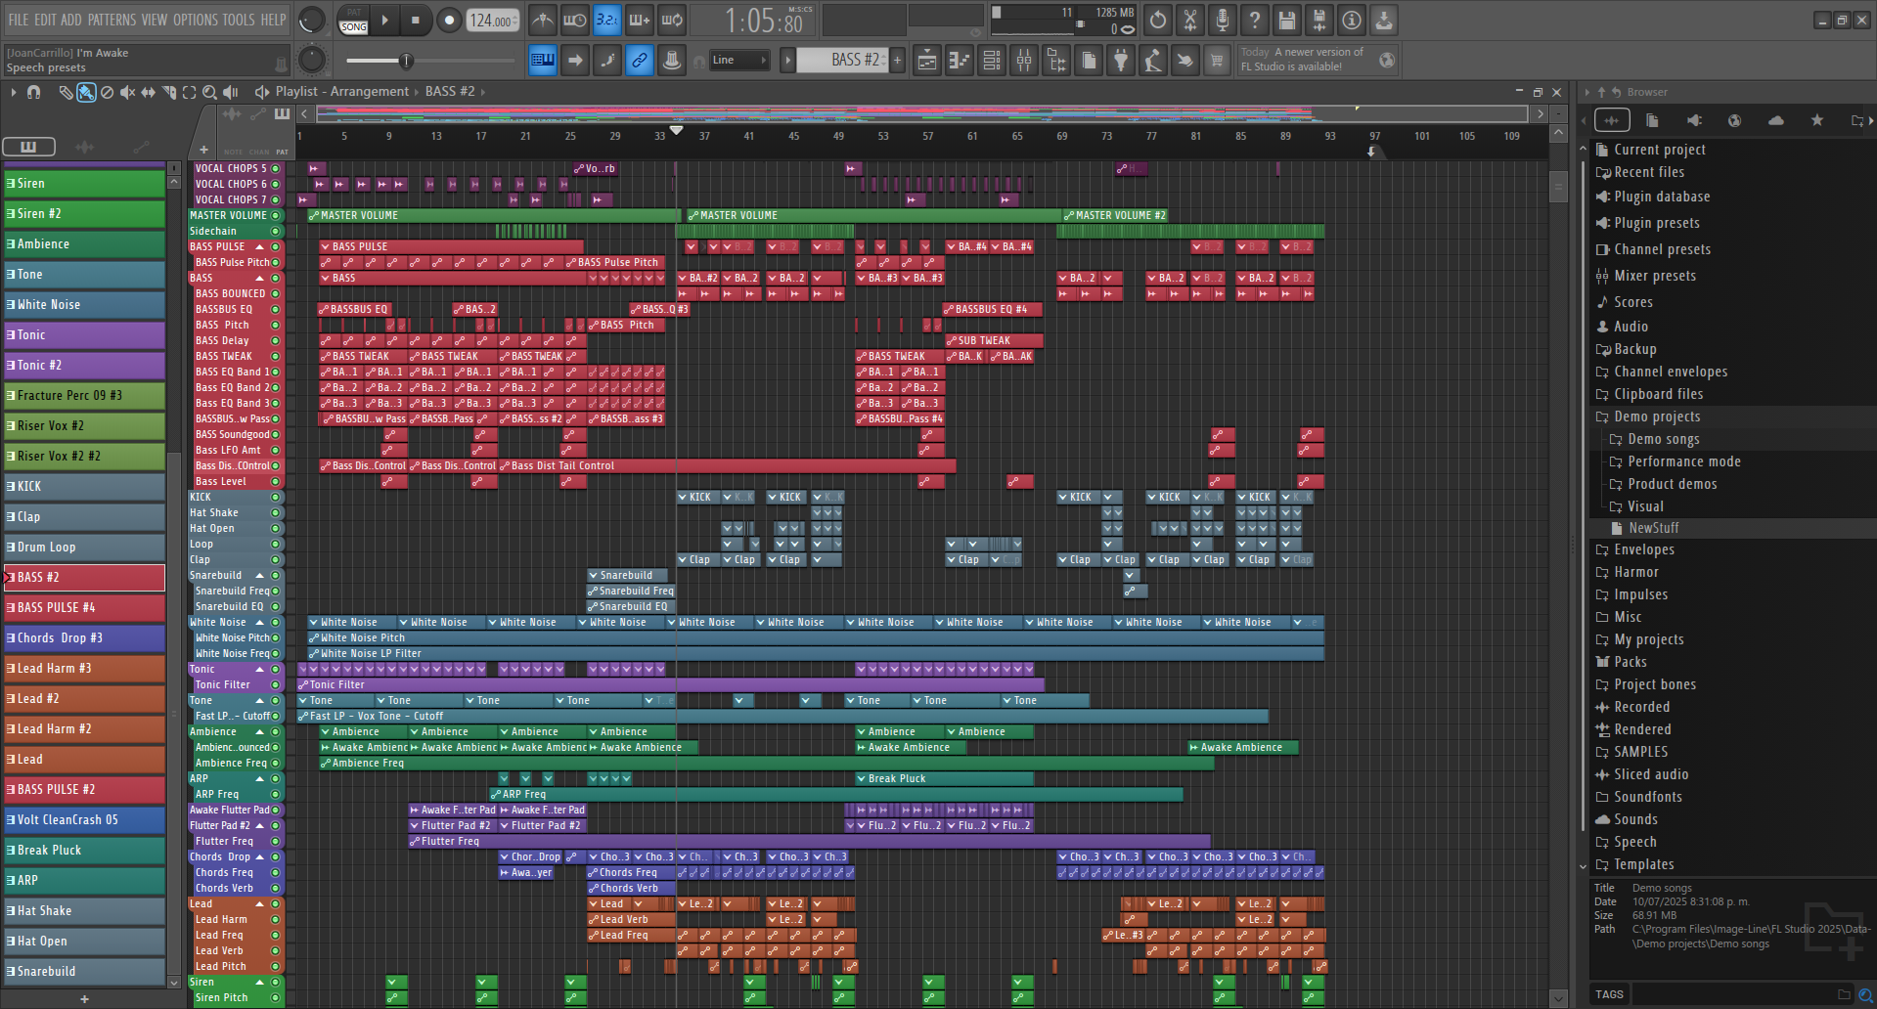Toggle countdown before recording button
1877x1009 pixels.
coord(606,20)
